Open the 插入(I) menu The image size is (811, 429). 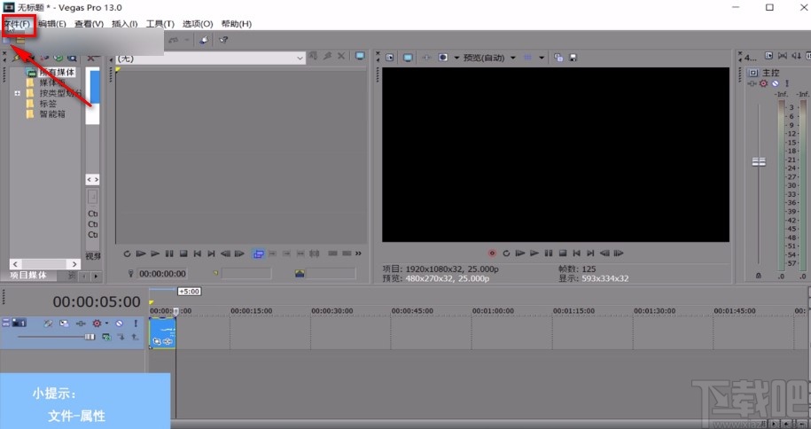pyautogui.click(x=125, y=24)
